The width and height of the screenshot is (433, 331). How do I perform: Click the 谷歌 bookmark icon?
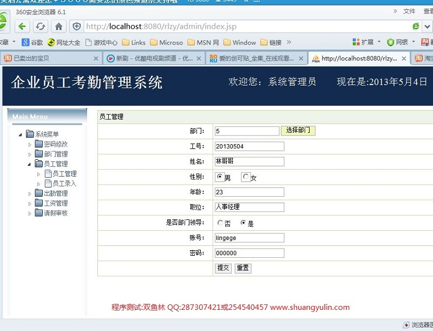click(25, 42)
